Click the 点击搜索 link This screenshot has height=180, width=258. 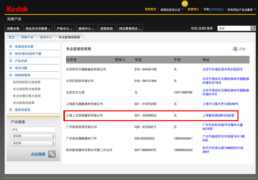coord(38,154)
